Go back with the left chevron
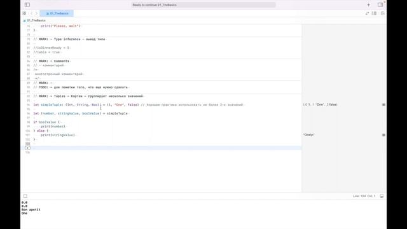This screenshot has height=229, width=407. point(31,13)
